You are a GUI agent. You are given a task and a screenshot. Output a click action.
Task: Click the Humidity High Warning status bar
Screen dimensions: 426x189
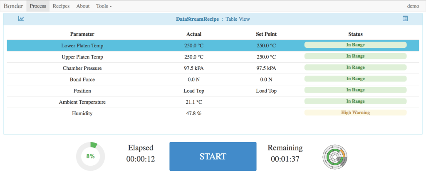coord(355,113)
